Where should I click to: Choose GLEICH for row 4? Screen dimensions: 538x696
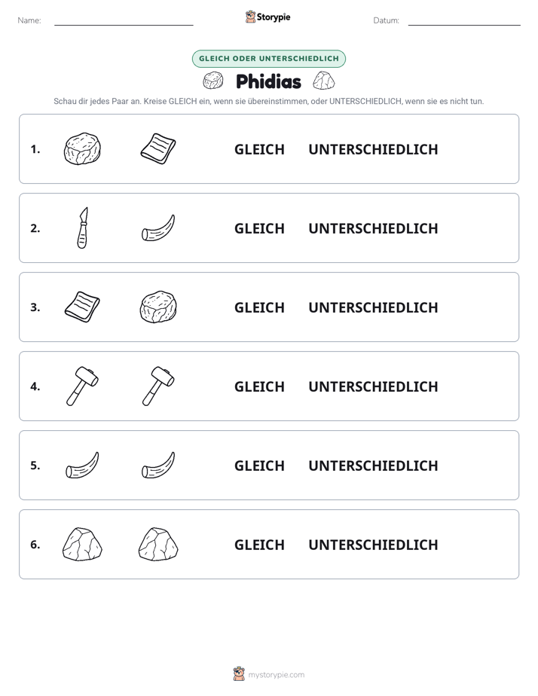(x=259, y=386)
